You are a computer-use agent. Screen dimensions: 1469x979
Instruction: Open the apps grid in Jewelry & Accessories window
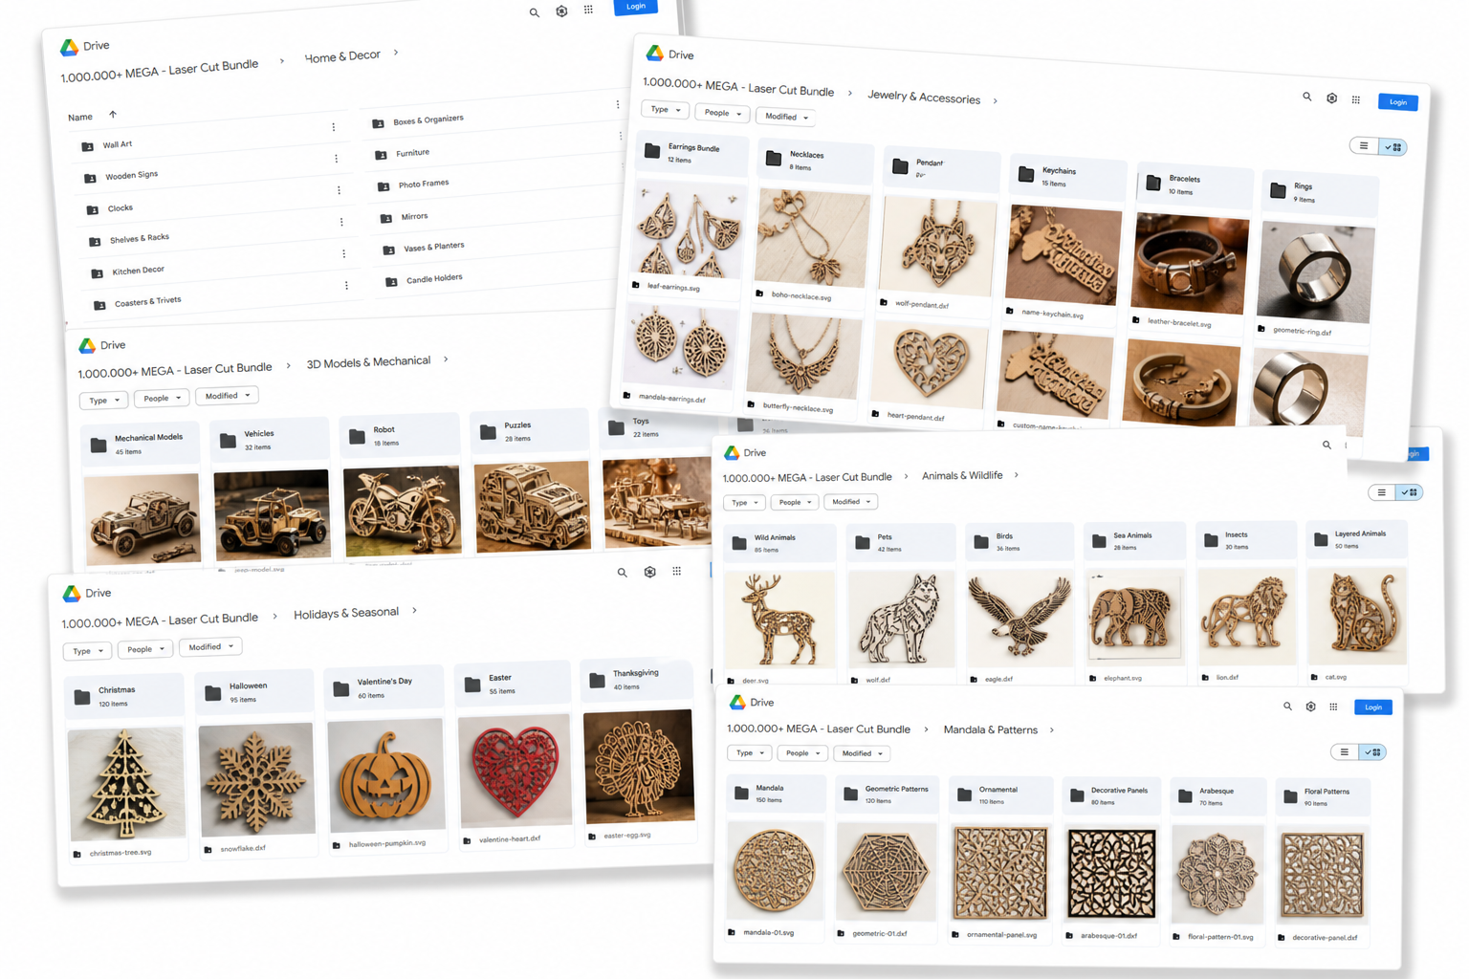point(1355,99)
